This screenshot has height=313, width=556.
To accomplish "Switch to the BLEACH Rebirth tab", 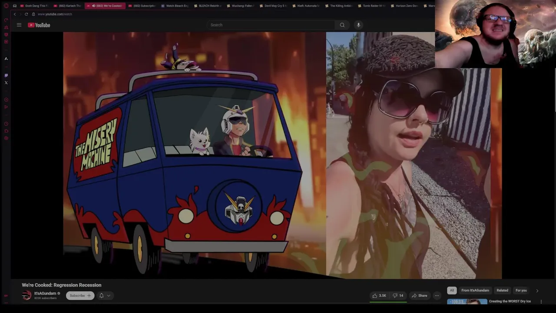I will (x=207, y=6).
